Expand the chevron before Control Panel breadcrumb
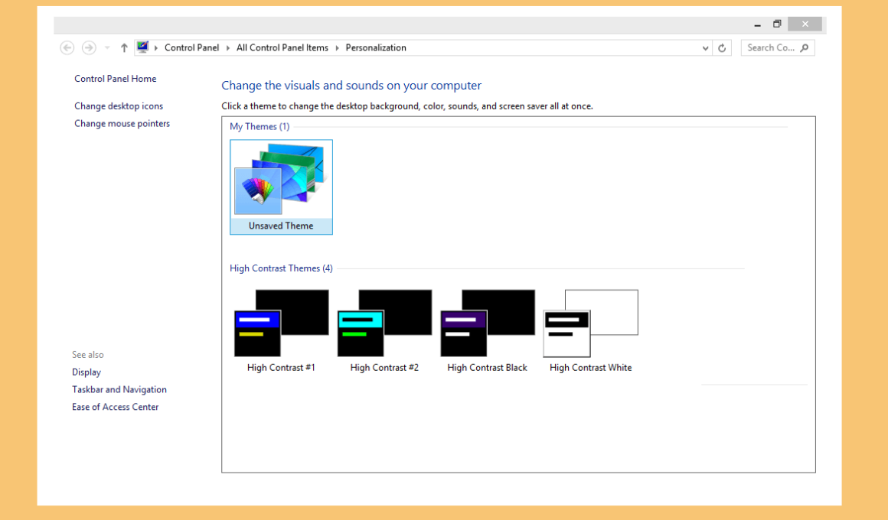This screenshot has width=888, height=520. 156,48
